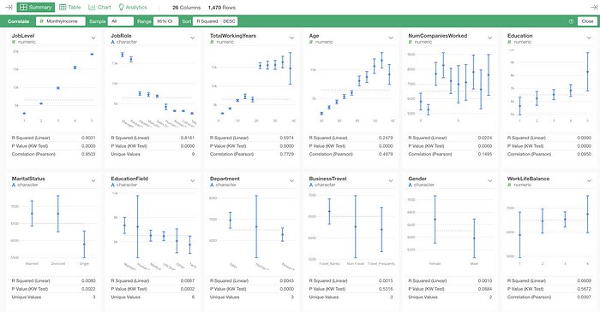Open the Analytics view tab

[x=133, y=7]
